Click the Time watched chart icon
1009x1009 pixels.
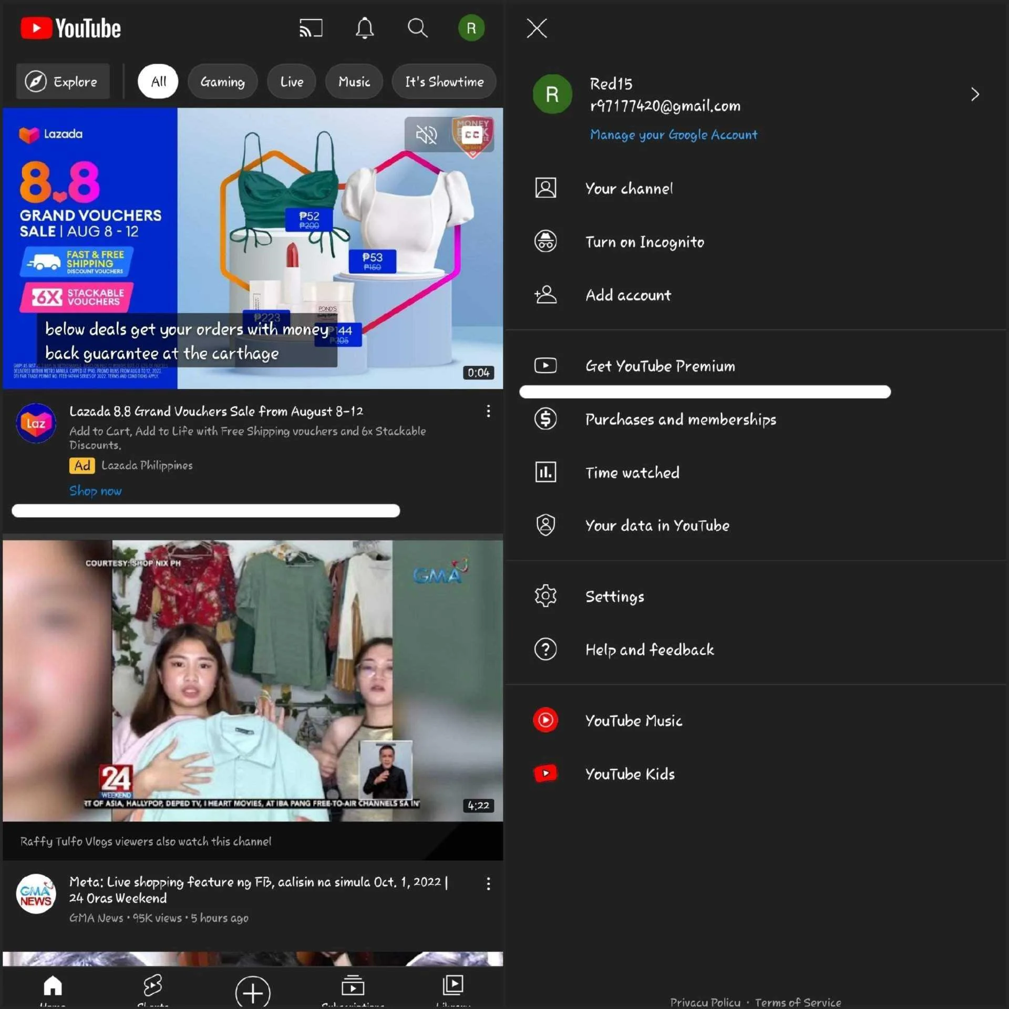(x=545, y=472)
